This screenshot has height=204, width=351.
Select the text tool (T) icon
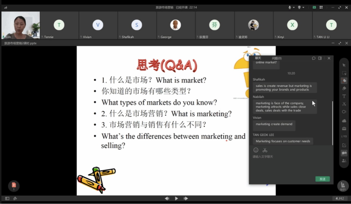[x=344, y=96]
